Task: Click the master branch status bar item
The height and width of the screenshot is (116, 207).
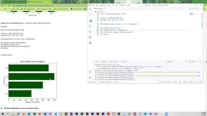Action: [92, 82]
